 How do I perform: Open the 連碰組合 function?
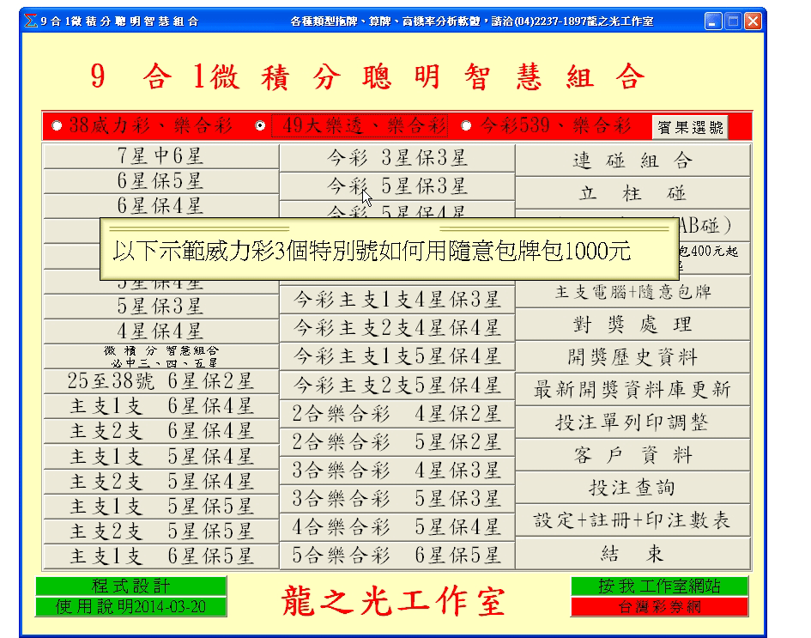click(x=632, y=161)
